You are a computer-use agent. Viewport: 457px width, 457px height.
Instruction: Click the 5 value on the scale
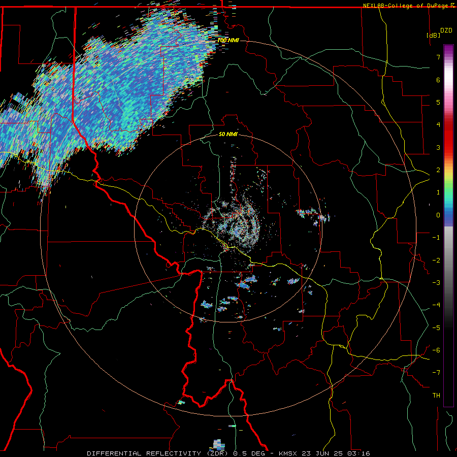[438, 102]
